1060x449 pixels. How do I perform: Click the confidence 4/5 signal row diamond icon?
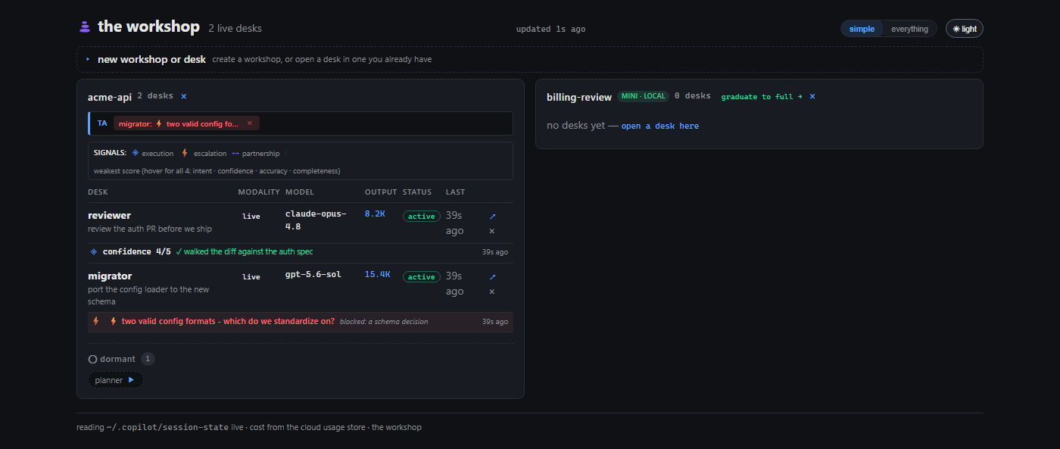point(94,251)
